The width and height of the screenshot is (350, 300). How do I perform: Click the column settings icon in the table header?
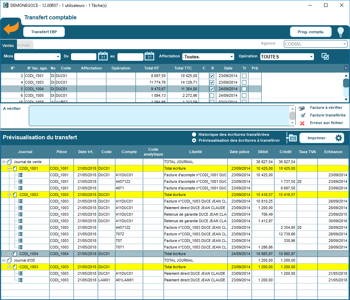pos(345,68)
